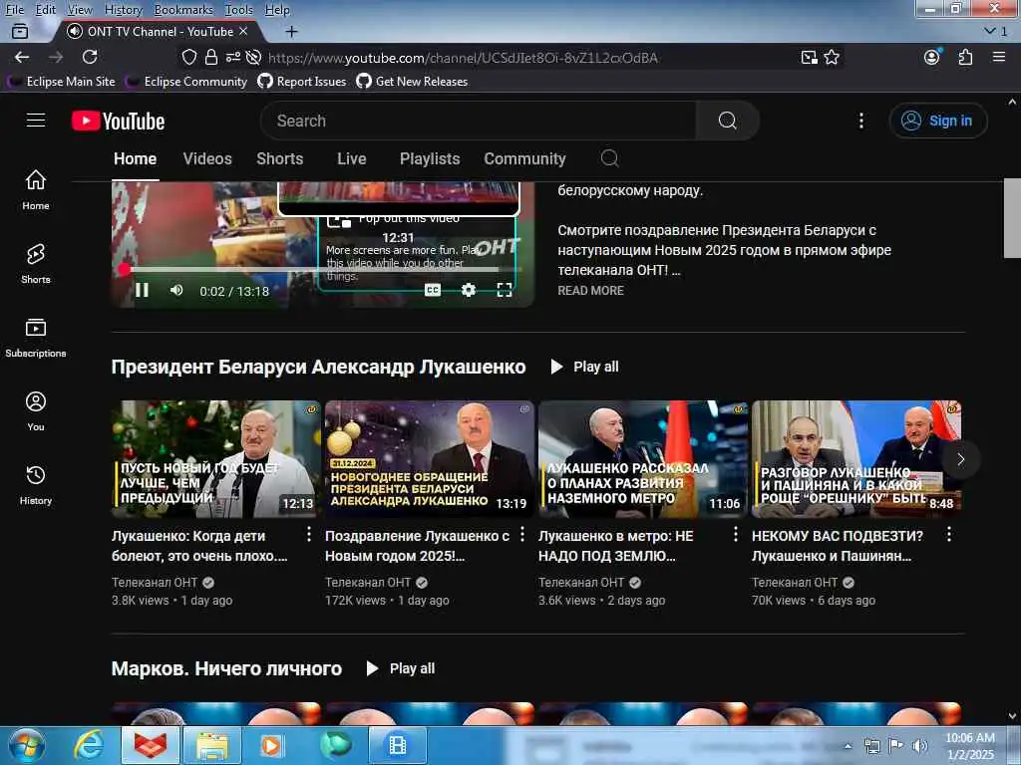Bookmark this page with star icon
The height and width of the screenshot is (765, 1021).
(832, 57)
